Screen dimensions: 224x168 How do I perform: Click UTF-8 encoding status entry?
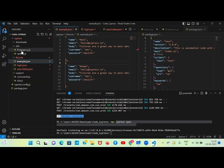pyautogui.click(x=192, y=137)
